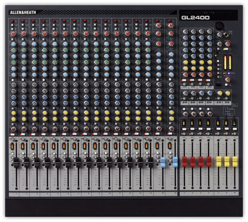
Task: Toggle the channel 1 red 48V switch
Action: tap(12, 21)
